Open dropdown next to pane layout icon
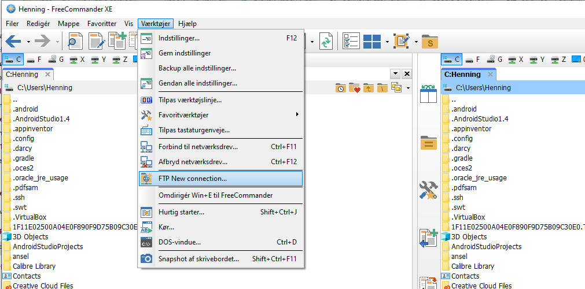Viewport: 585px width, 289px height. [x=387, y=42]
